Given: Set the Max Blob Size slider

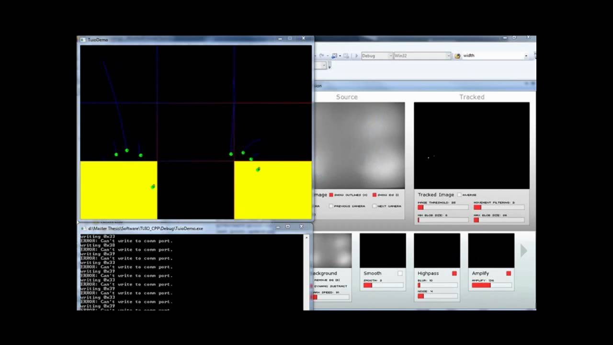Looking at the screenshot, I should point(499,220).
